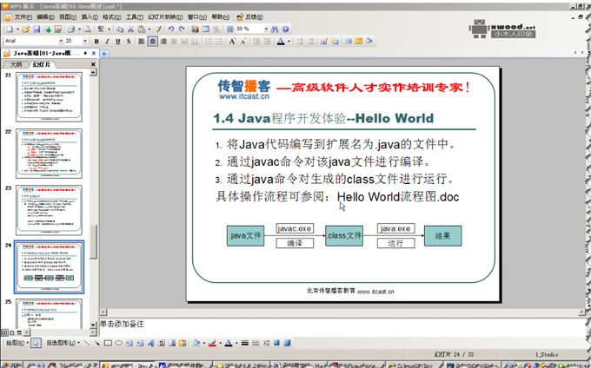Screen dimensions: 591x368
Task: Close the slide thumbnail panel
Action: (x=93, y=64)
